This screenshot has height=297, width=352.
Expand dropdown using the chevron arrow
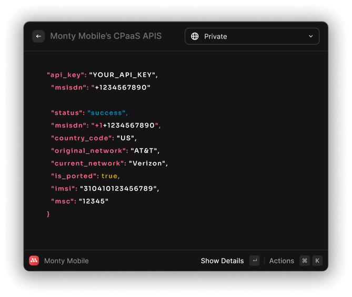click(310, 36)
